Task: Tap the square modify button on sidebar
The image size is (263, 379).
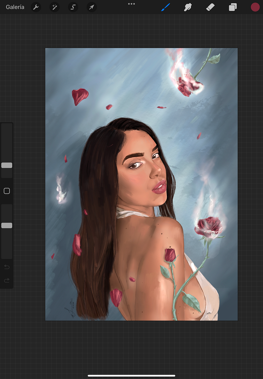Action: coord(7,191)
